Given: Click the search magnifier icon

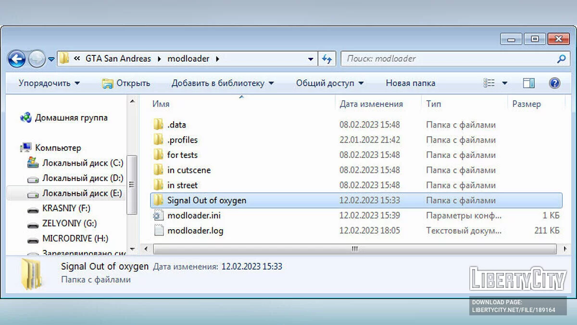Looking at the screenshot, I should coord(561,59).
